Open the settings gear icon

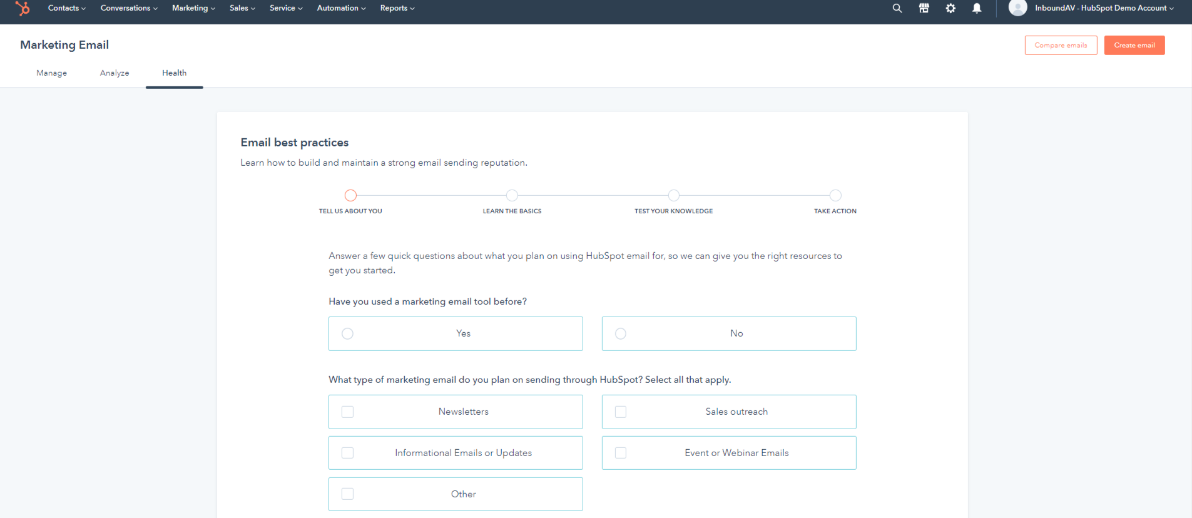(x=950, y=8)
